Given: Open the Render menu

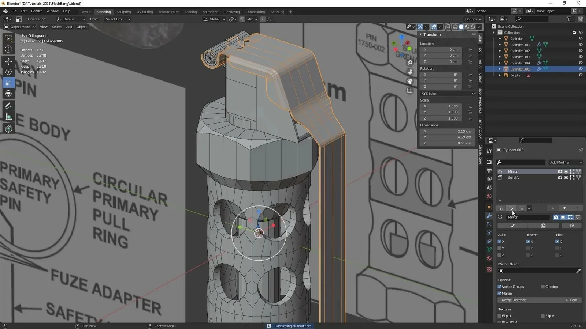Looking at the screenshot, I should (x=36, y=11).
